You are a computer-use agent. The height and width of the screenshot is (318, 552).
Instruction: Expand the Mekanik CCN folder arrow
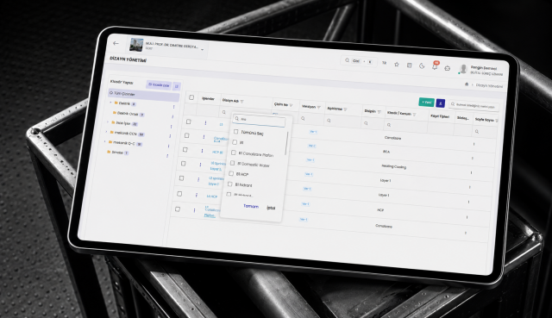click(106, 132)
